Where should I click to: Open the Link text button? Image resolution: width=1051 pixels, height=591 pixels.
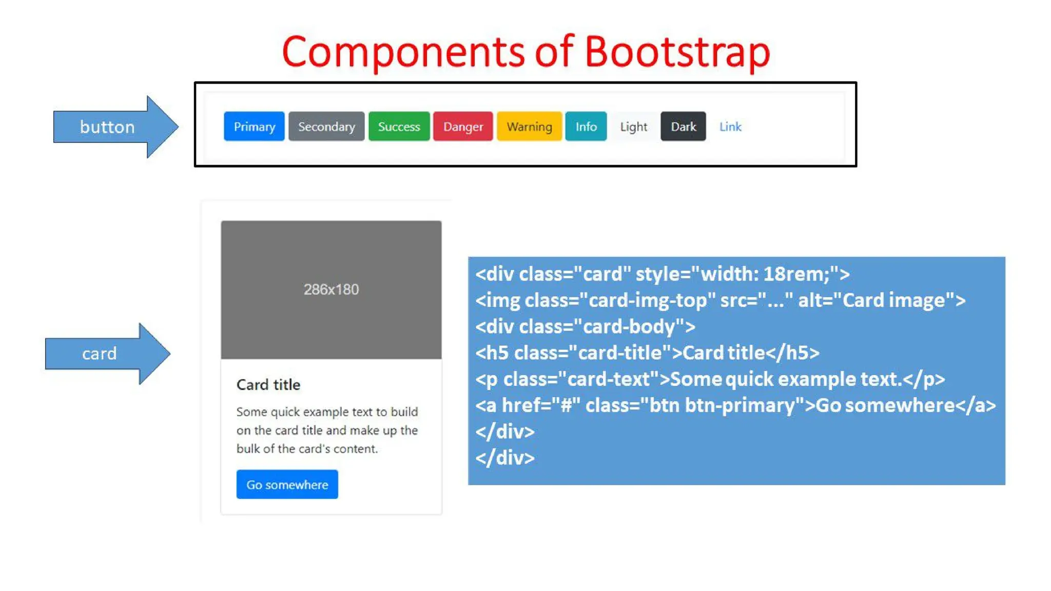730,126
